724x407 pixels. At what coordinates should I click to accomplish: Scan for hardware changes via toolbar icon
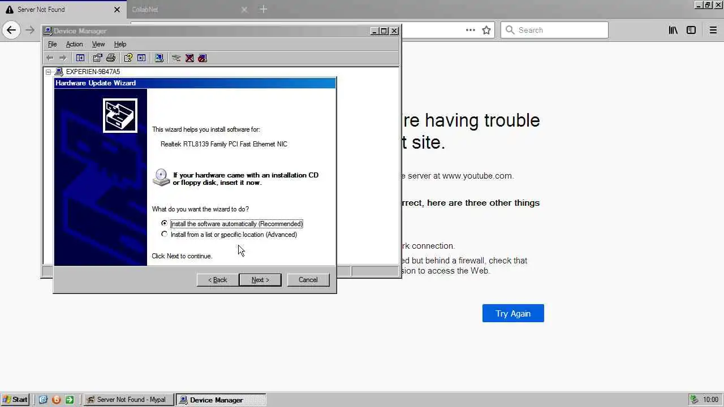(x=159, y=58)
